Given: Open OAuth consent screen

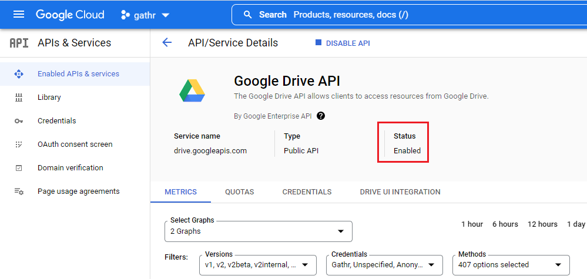Looking at the screenshot, I should tap(75, 144).
